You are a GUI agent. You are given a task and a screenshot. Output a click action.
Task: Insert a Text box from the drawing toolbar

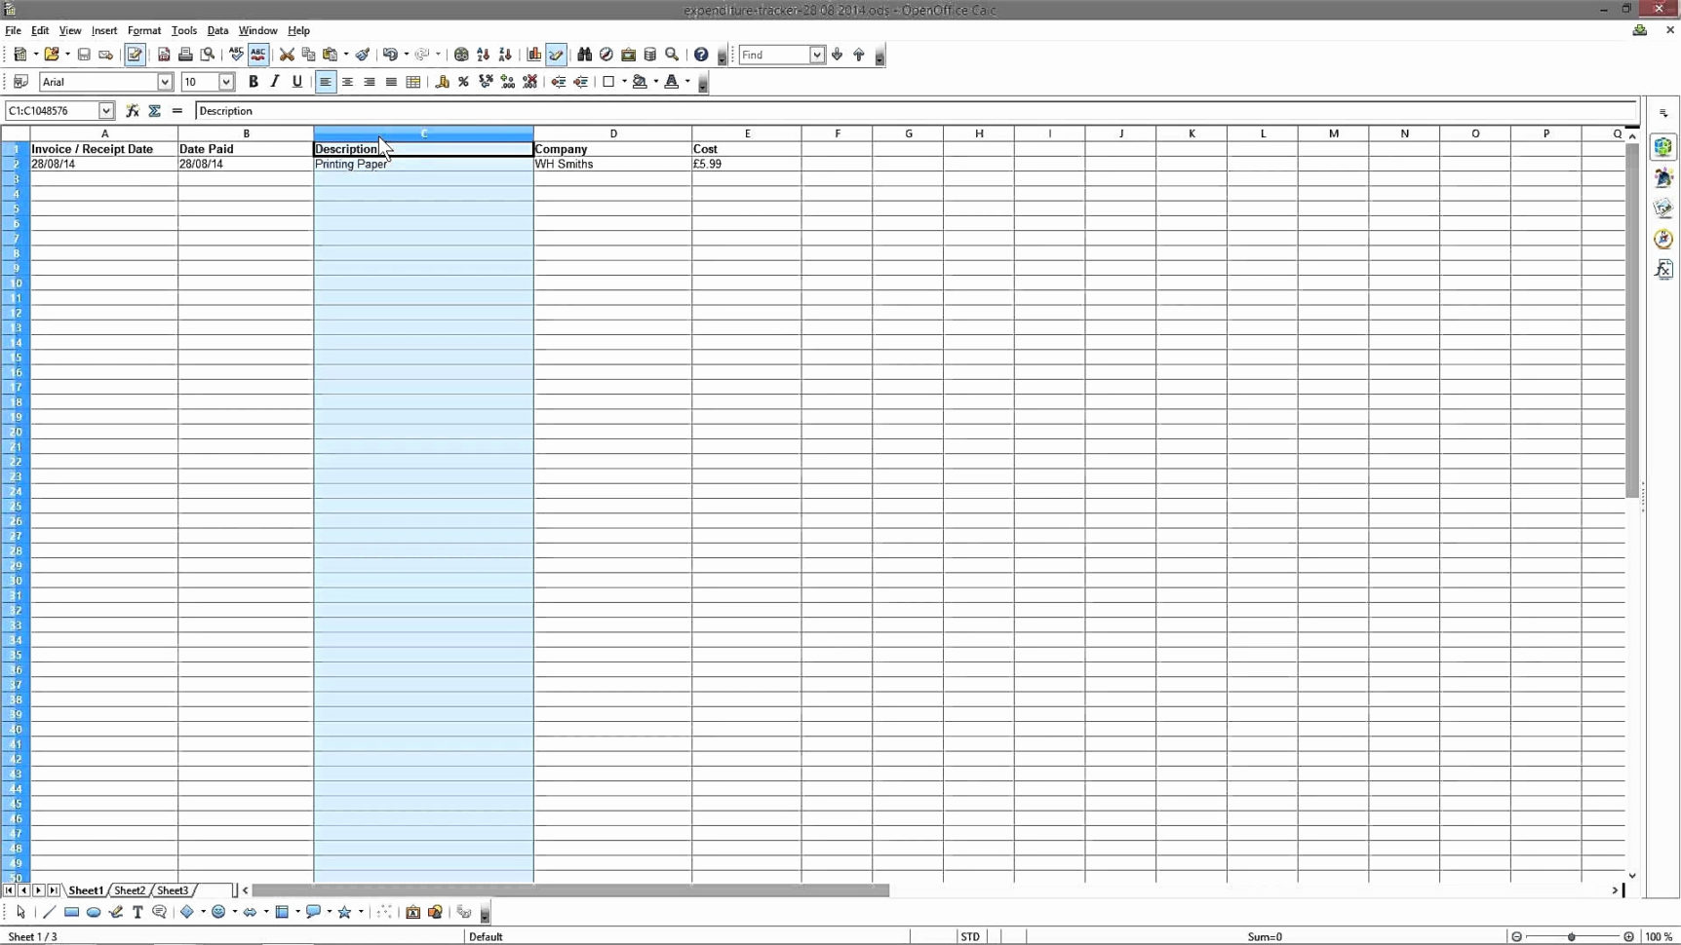point(137,912)
